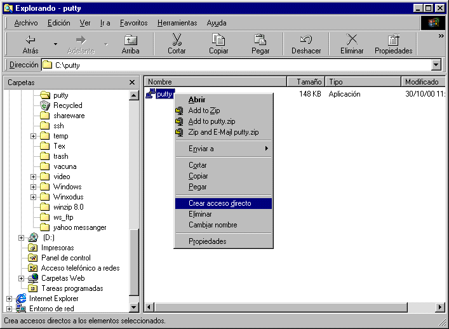Click the Arriba up-folder toolbar button

pos(130,44)
